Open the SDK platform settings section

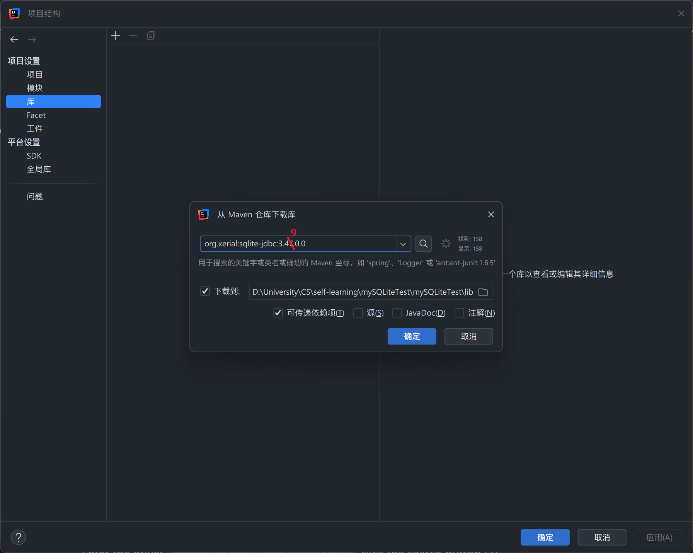tap(34, 156)
